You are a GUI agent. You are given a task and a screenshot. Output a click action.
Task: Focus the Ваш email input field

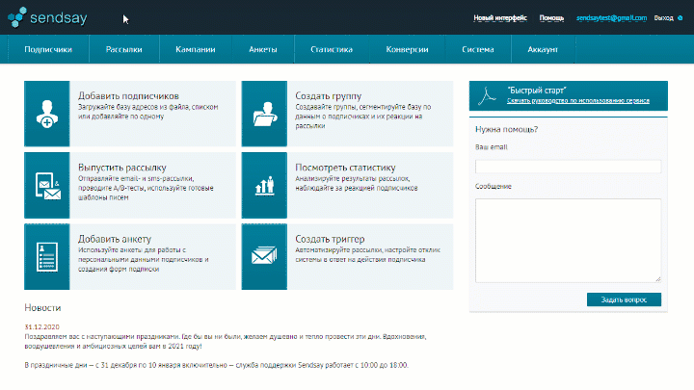point(568,166)
